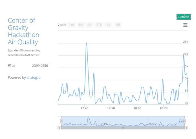The image size is (196, 139).
Task: Uncheck the air series checkbox
Action: (x=9, y=66)
